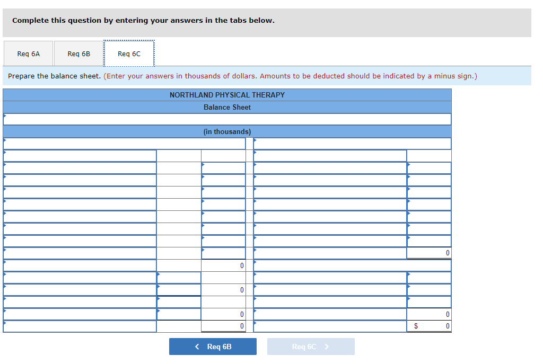Viewport: 543px width, 364px height.
Task: Click the NORTHLAND PHYSICAL THERAPY title text
Action: (227, 95)
